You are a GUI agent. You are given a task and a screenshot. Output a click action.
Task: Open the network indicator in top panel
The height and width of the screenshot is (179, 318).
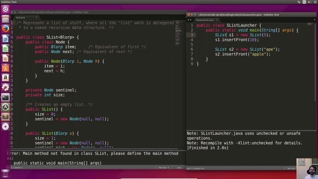(299, 2)
